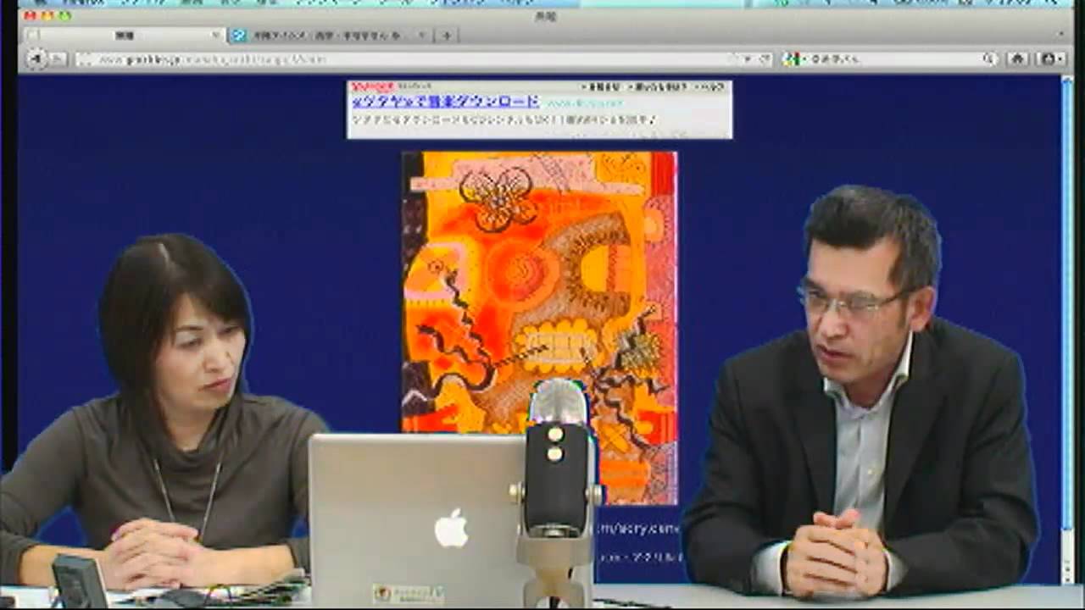The height and width of the screenshot is (610, 1085).
Task: Switch to the first browser tab
Action: click(124, 35)
